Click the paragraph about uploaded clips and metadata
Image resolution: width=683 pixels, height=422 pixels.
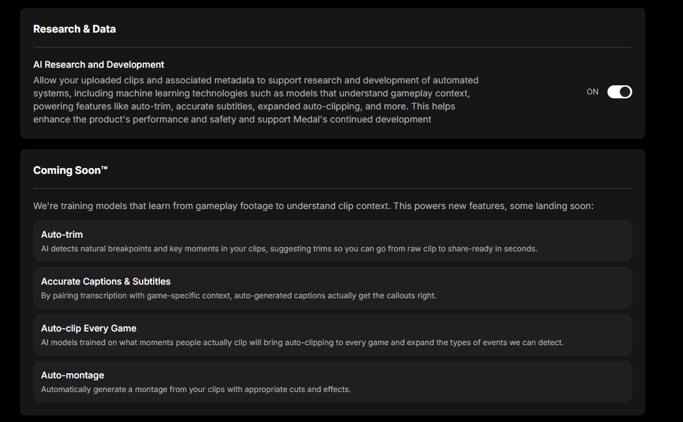point(256,100)
